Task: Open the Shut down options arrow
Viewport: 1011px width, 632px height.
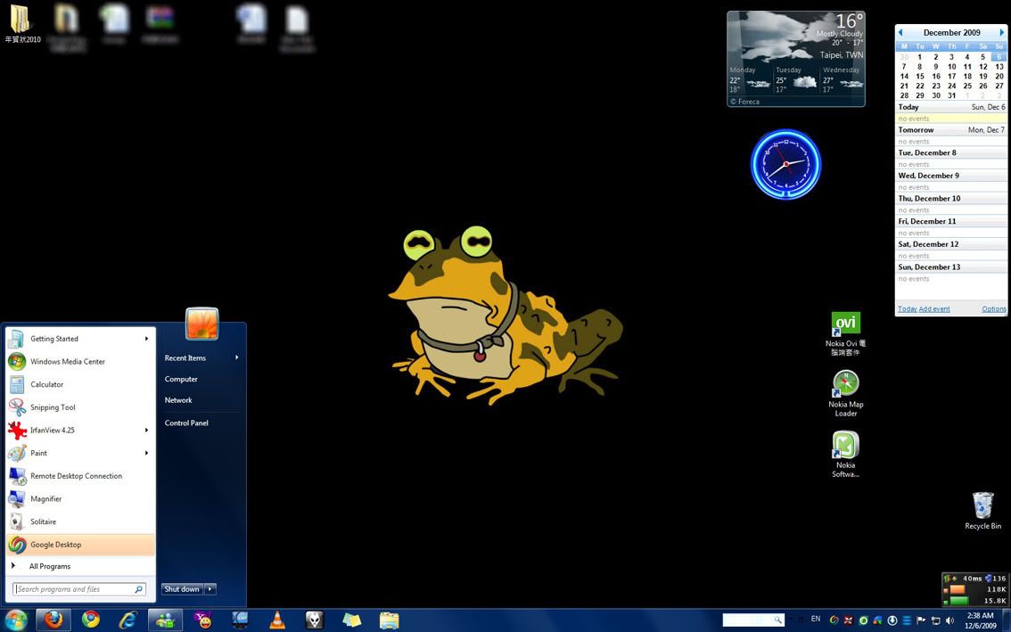Action: 210,589
